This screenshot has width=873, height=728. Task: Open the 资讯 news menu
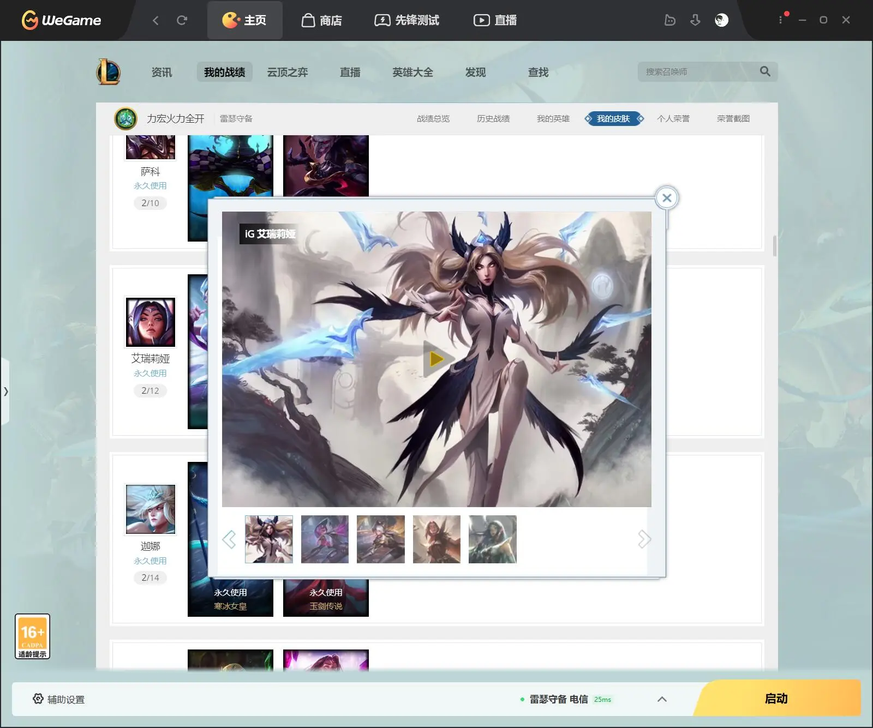click(162, 72)
